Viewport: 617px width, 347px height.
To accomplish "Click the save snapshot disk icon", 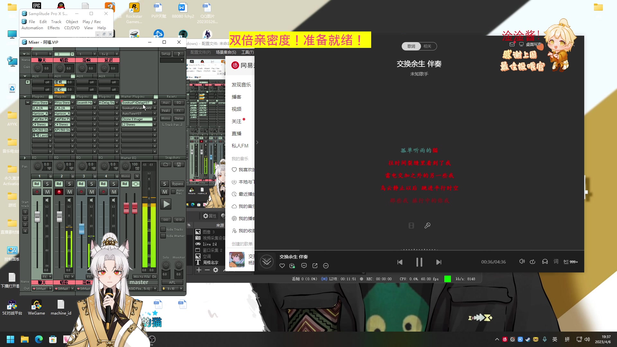I will click(x=179, y=165).
